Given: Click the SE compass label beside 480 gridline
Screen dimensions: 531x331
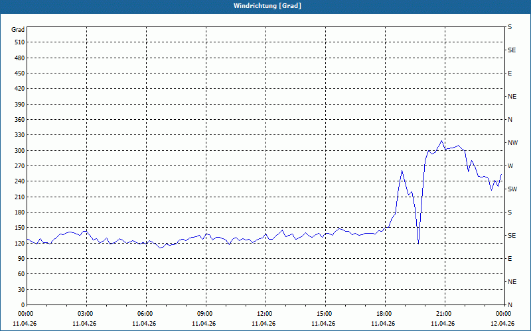Looking at the screenshot, I should (x=512, y=50).
